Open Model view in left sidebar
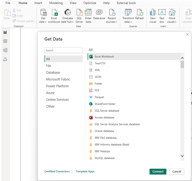Viewport: 192px width, 181px height. click(5, 50)
